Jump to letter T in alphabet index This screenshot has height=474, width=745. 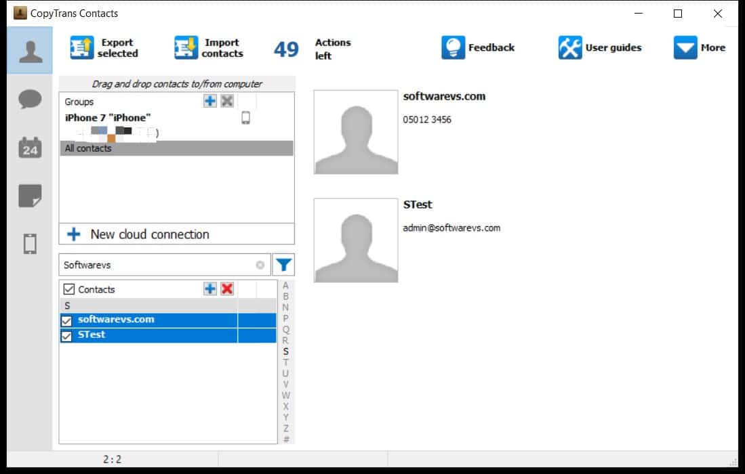click(285, 362)
